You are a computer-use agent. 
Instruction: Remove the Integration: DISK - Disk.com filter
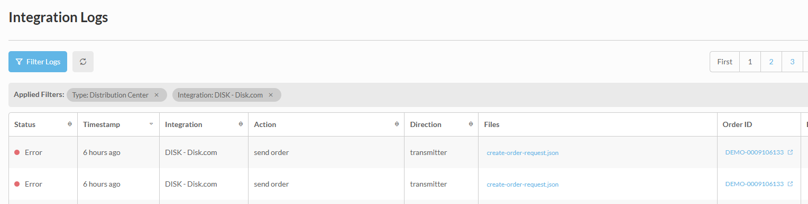(x=271, y=95)
